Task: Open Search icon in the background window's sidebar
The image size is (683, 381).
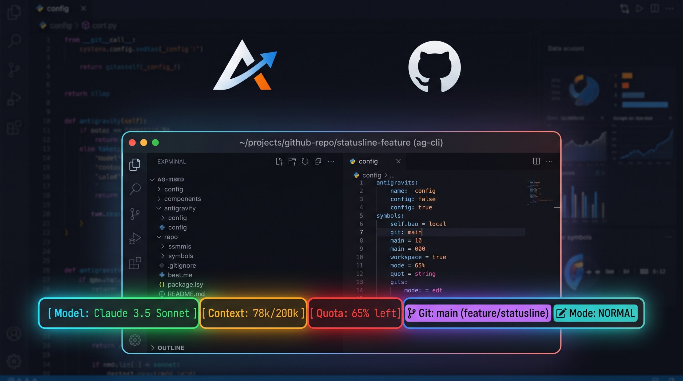Action: (x=14, y=41)
